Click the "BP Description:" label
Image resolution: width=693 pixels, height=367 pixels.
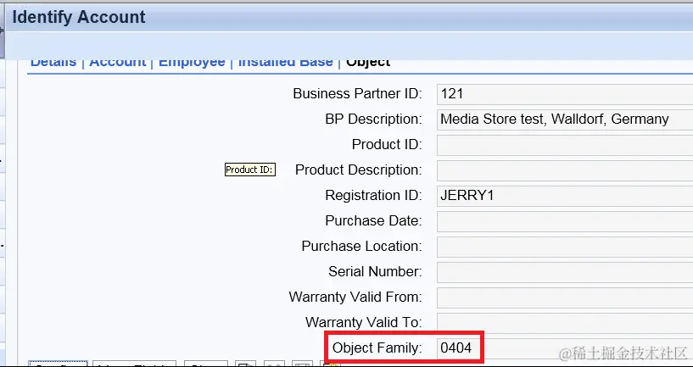point(373,120)
